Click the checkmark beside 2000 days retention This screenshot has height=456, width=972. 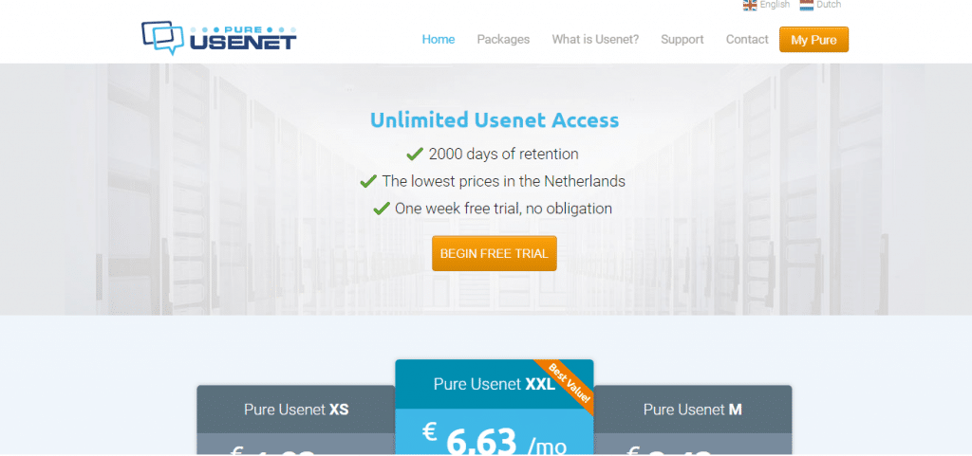pyautogui.click(x=415, y=154)
